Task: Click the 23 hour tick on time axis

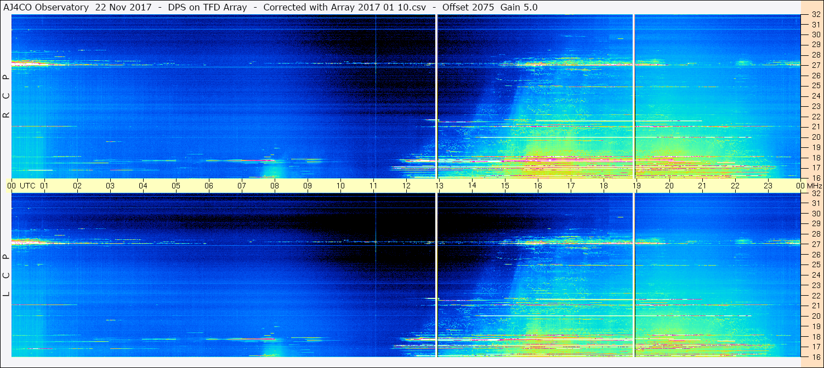Action: coord(768,186)
